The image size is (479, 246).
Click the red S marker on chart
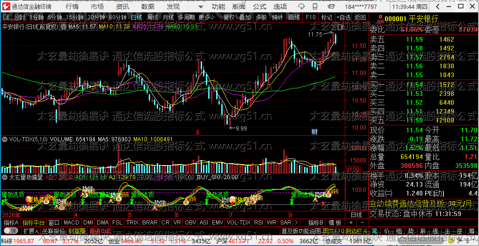click(198, 132)
